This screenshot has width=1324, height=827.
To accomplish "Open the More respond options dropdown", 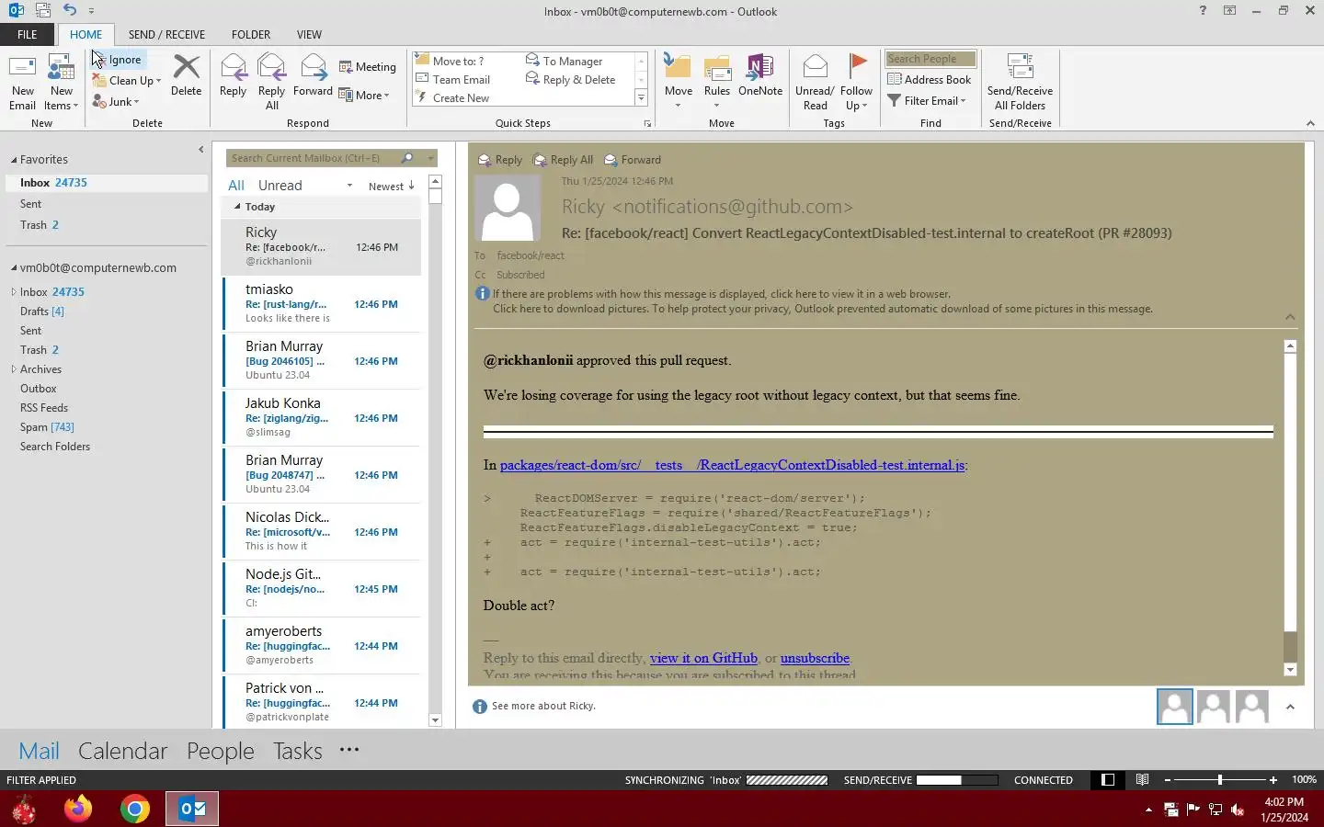I will click(x=364, y=96).
